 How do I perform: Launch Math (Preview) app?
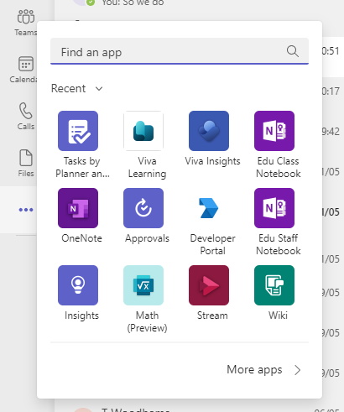point(143,285)
